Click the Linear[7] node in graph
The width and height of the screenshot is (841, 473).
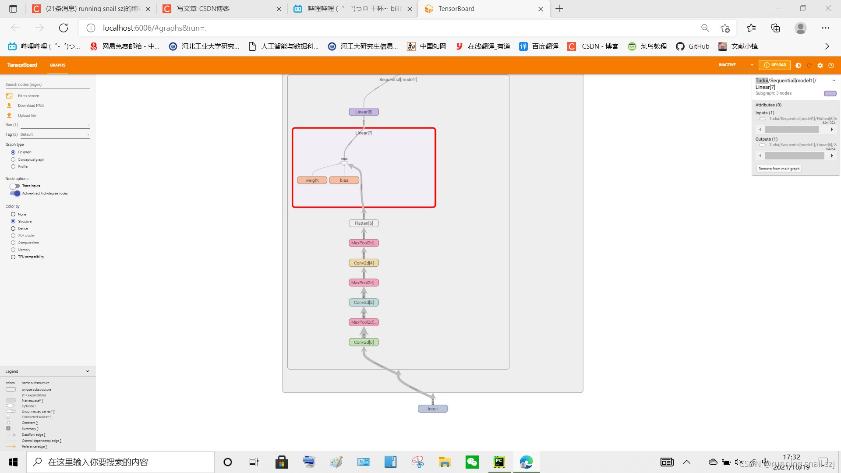(363, 133)
